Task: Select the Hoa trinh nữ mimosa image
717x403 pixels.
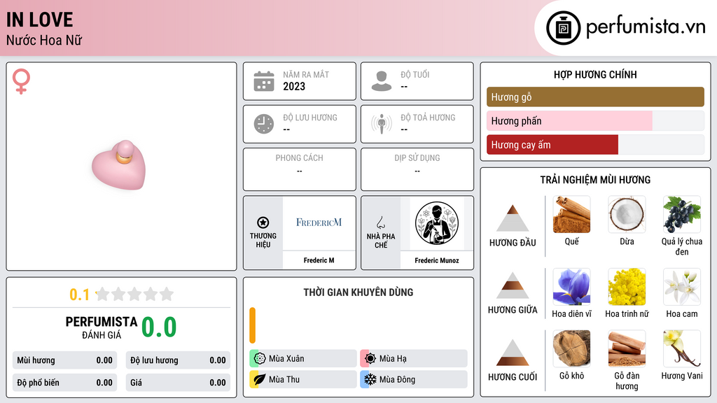Action: tap(627, 287)
